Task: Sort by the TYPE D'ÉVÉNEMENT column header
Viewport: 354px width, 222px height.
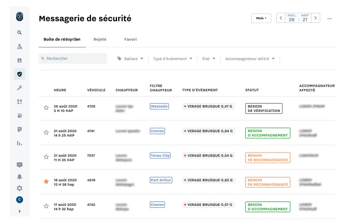Action: click(x=200, y=90)
